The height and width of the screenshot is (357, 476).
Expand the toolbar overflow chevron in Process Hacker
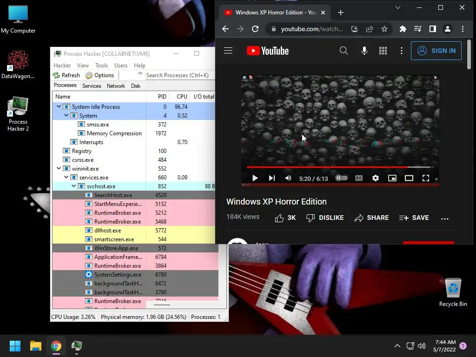tap(140, 73)
